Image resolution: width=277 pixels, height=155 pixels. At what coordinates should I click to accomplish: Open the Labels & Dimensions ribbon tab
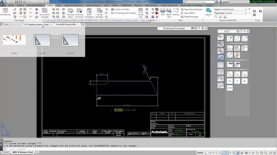coord(74,6)
